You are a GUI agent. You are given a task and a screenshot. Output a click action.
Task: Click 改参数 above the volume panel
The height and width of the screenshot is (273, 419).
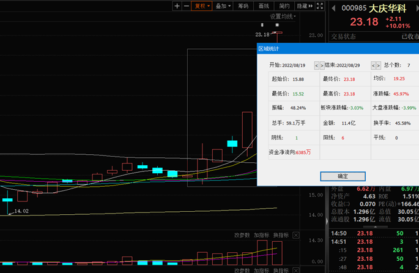242,235
